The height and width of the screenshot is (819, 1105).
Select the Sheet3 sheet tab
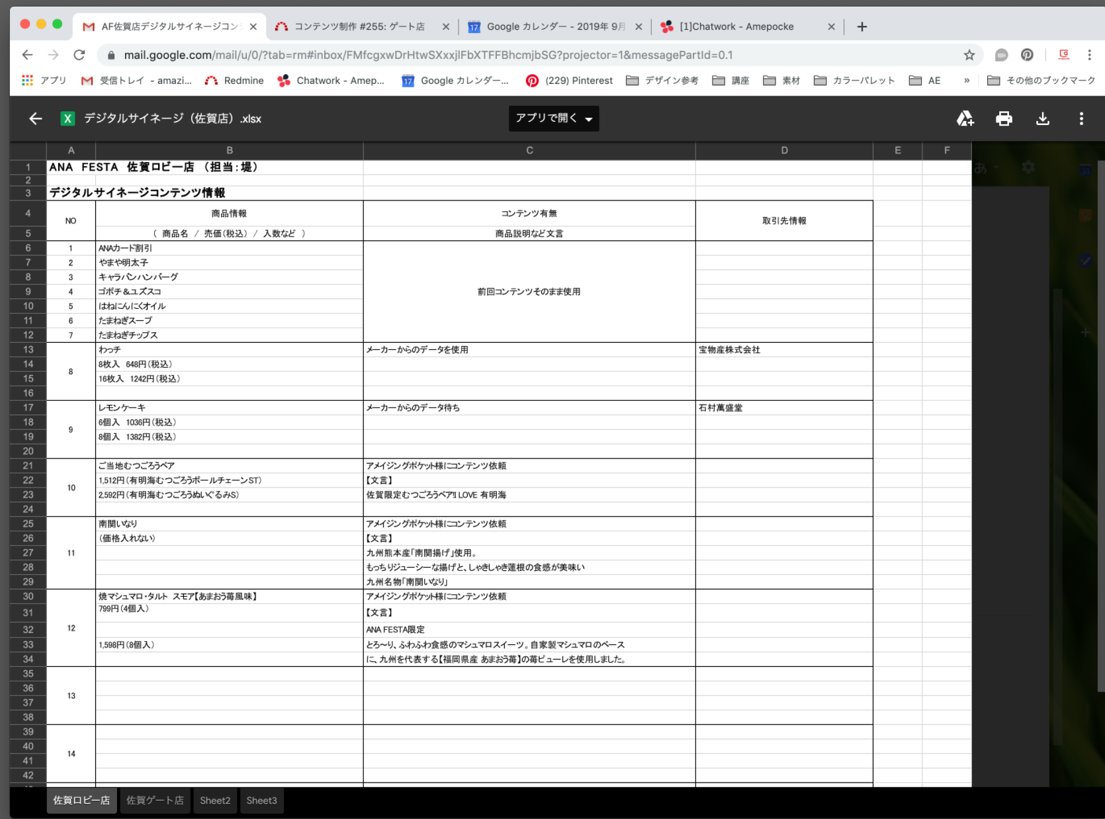pyautogui.click(x=261, y=800)
